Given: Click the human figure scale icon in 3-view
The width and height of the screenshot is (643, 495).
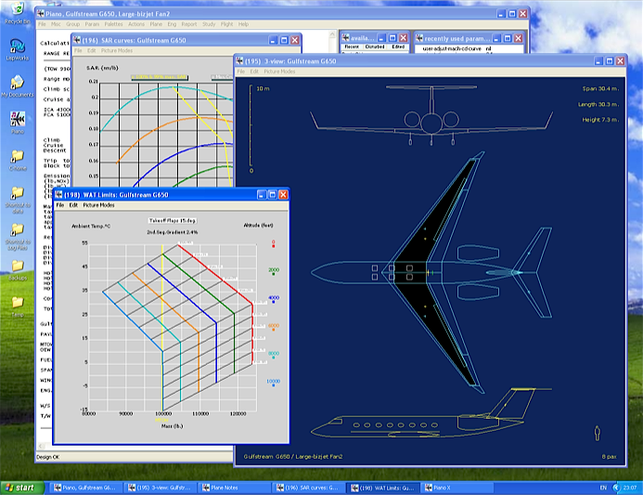Looking at the screenshot, I should (598, 433).
